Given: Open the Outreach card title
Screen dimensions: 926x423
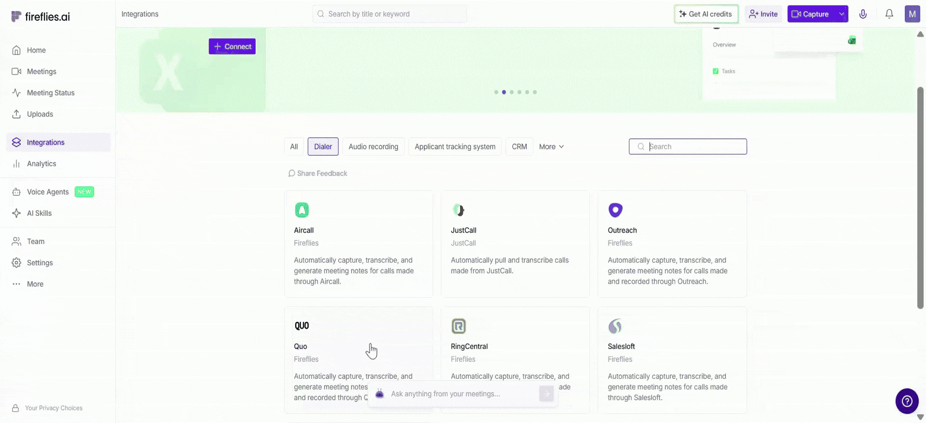Looking at the screenshot, I should pos(622,230).
